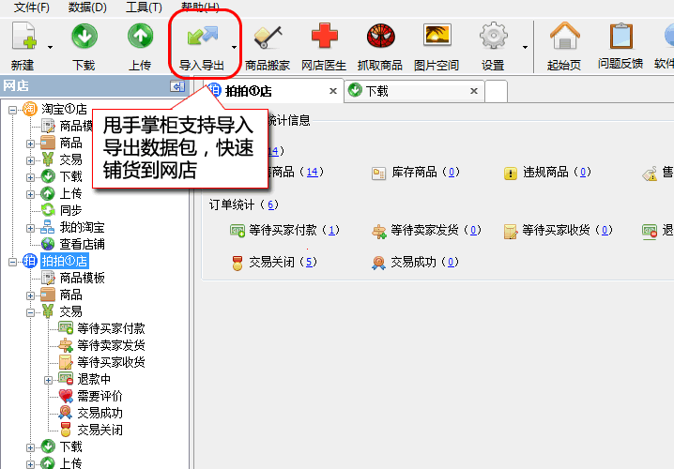Click the green 下载 toolbar icon
This screenshot has width=674, height=469.
[x=84, y=36]
